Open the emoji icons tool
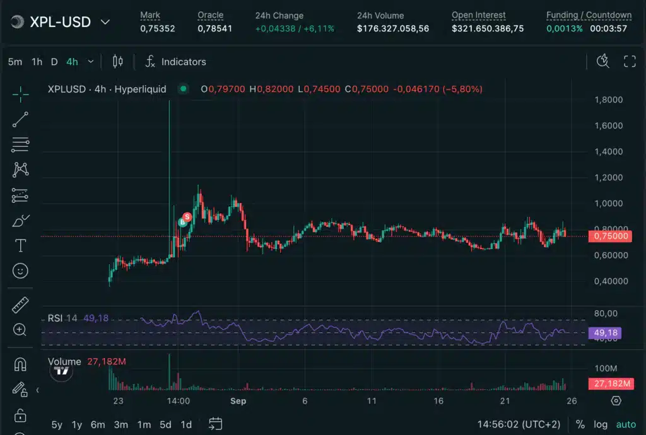 tap(20, 271)
